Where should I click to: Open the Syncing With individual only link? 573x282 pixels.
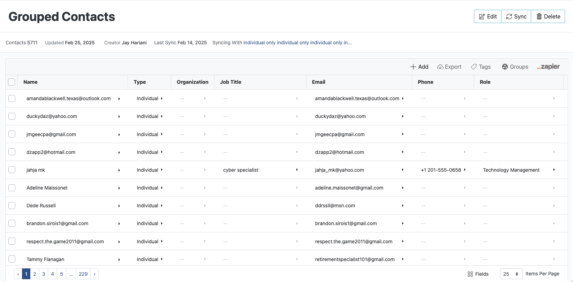click(x=297, y=43)
